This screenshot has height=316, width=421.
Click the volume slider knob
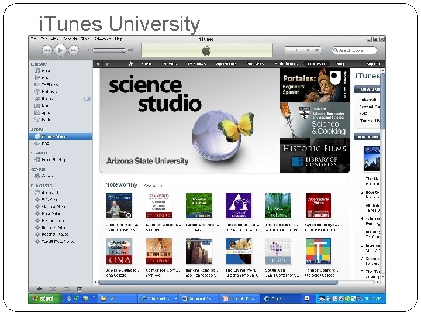tap(123, 50)
